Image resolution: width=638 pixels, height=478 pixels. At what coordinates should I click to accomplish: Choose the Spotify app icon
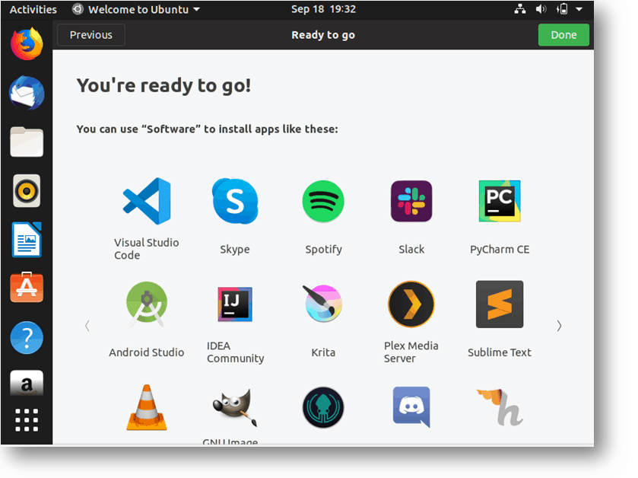[323, 201]
